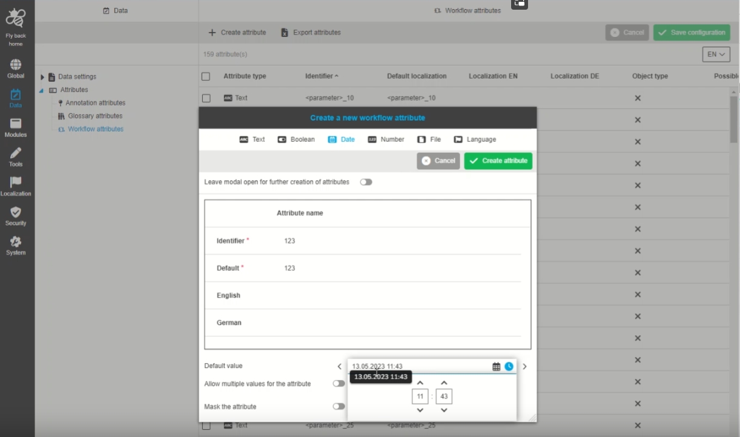Open the System section in sidebar

point(16,245)
